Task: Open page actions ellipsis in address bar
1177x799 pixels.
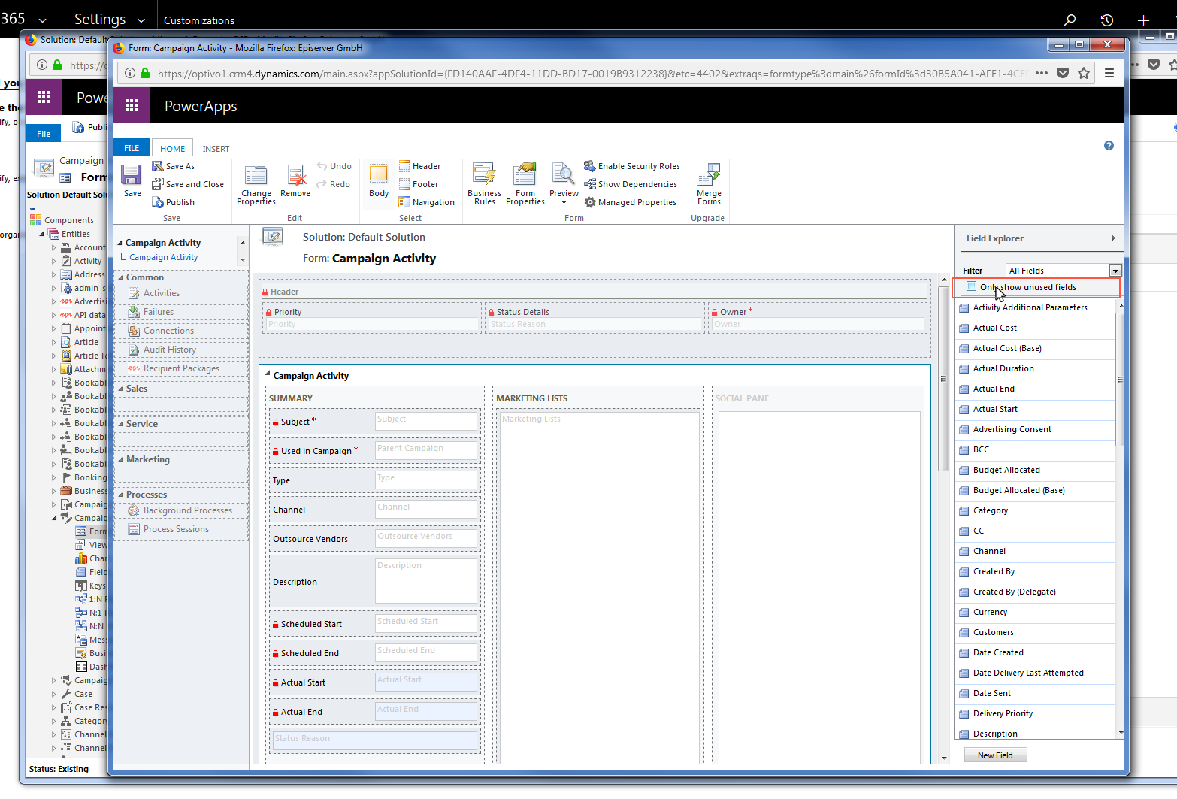Action: pyautogui.click(x=1042, y=73)
